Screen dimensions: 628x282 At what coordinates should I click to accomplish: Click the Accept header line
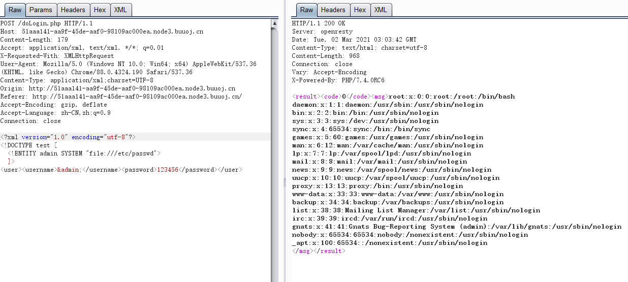82,48
